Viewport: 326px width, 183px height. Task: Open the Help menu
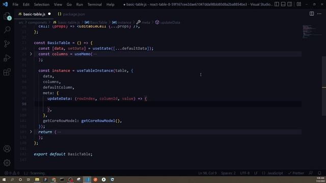pyautogui.click(x=111, y=5)
